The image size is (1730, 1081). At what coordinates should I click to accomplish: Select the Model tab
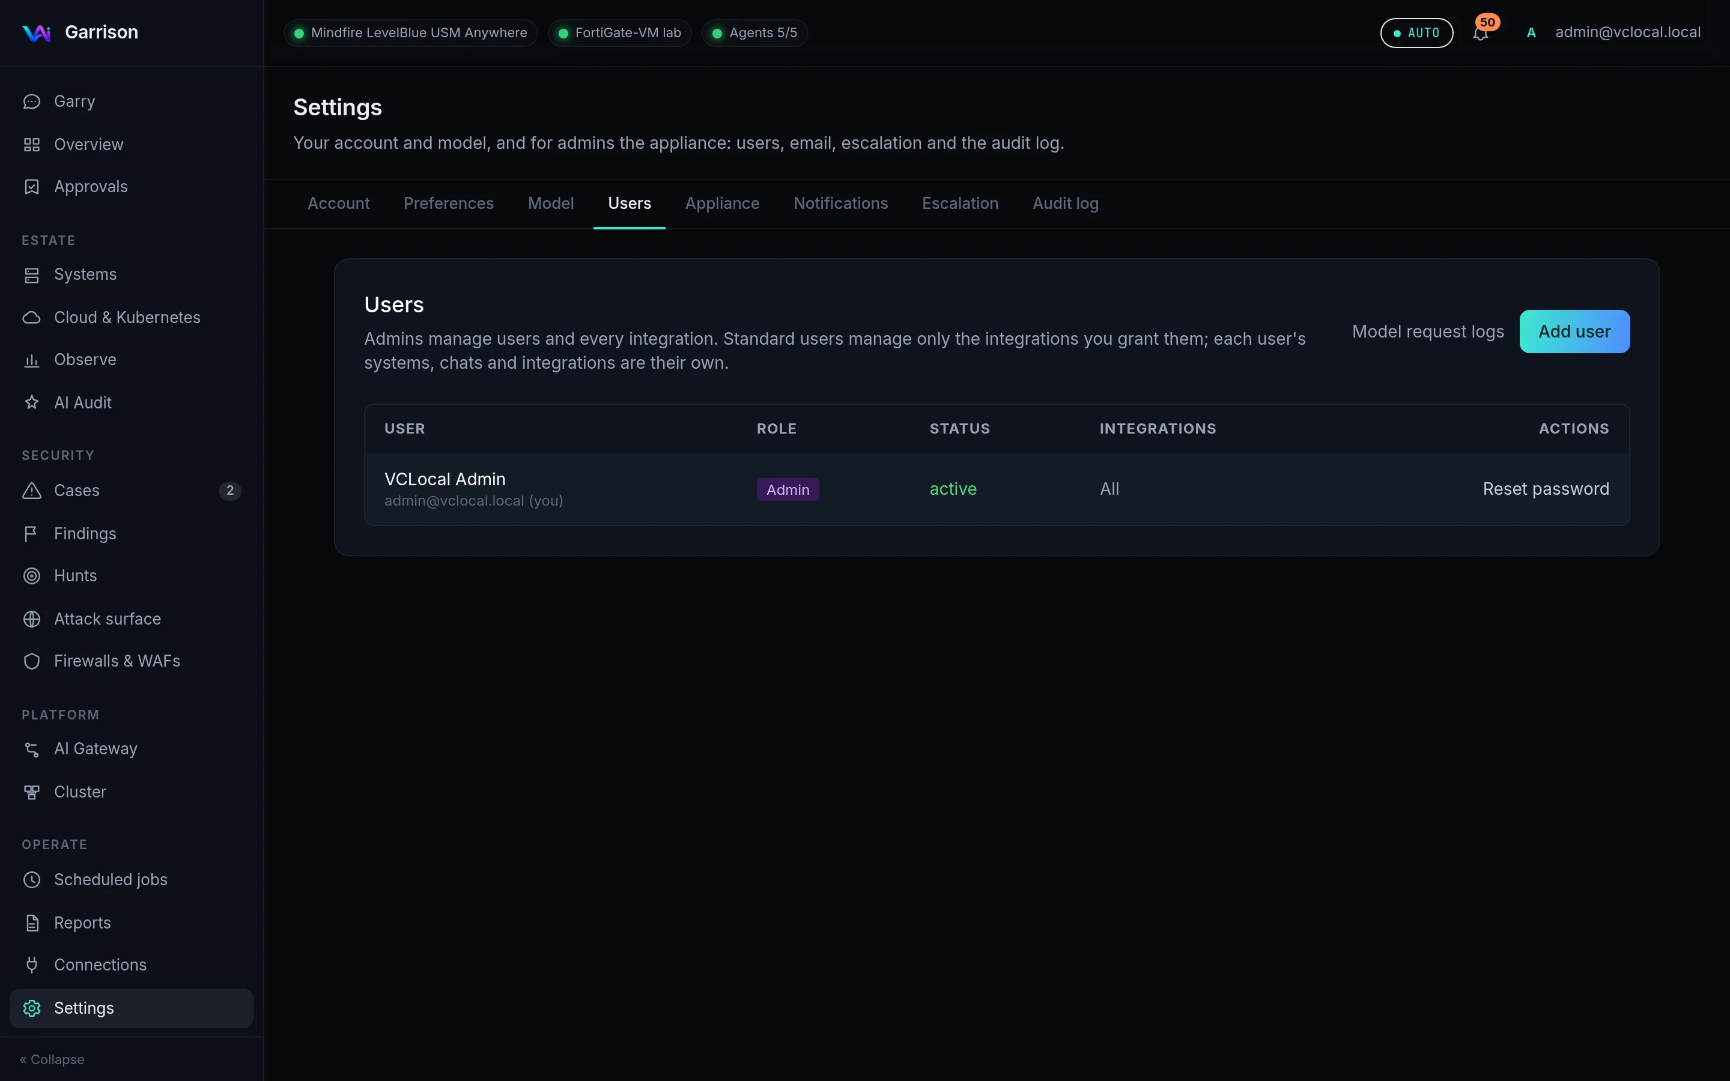pos(550,204)
